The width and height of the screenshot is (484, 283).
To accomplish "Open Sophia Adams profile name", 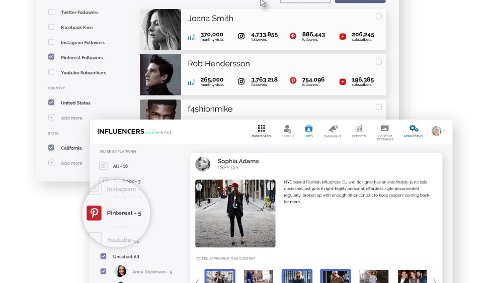I will (x=238, y=161).
